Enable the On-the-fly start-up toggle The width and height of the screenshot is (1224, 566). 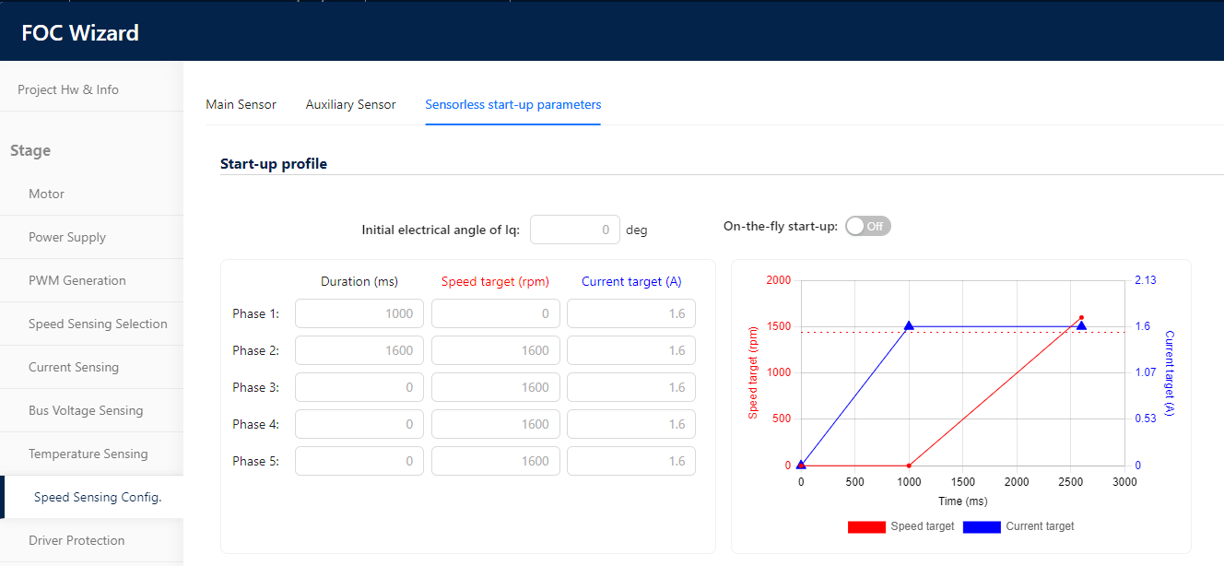tap(867, 225)
